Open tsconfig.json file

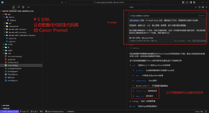click(x=13, y=81)
